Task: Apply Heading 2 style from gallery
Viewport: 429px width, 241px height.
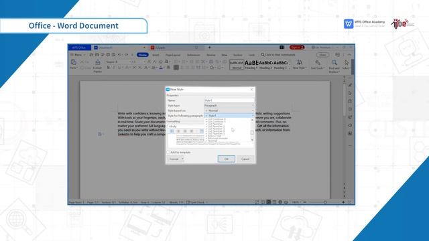Action: (265, 64)
